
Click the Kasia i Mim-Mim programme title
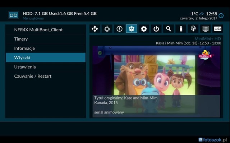176,43
